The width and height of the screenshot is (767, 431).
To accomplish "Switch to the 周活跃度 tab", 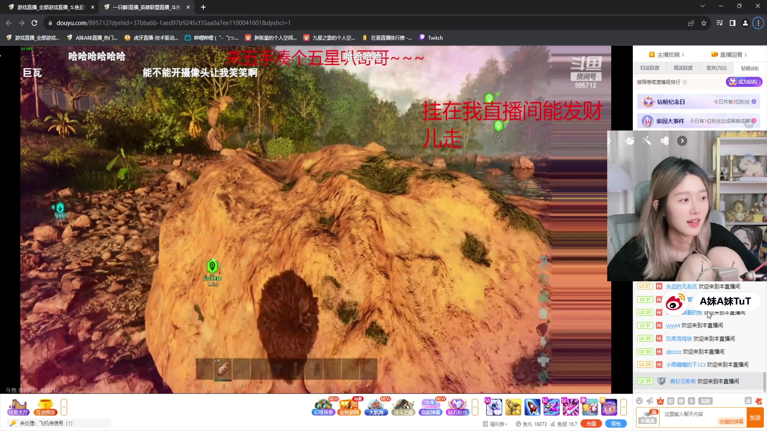I will pos(683,68).
